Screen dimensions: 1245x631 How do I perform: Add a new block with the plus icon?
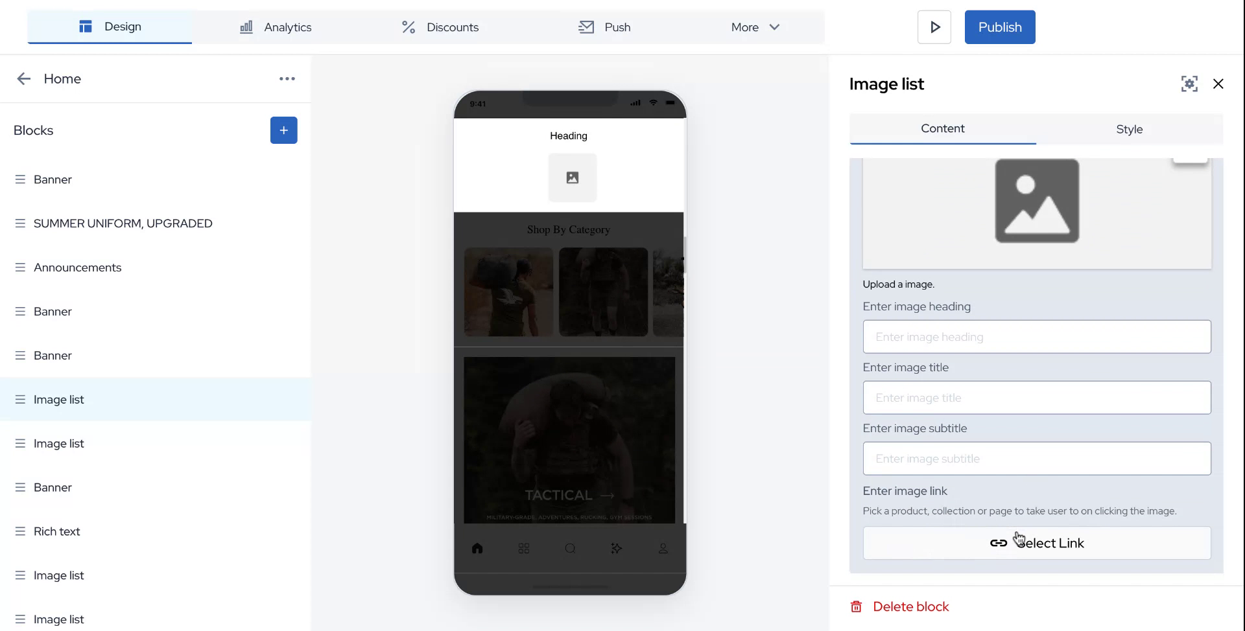coord(283,130)
